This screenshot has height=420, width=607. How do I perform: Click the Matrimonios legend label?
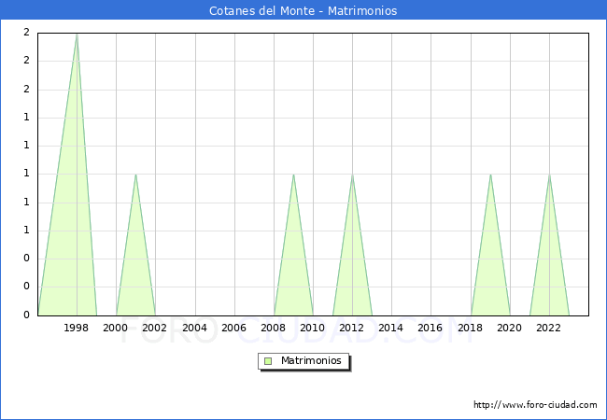point(311,361)
